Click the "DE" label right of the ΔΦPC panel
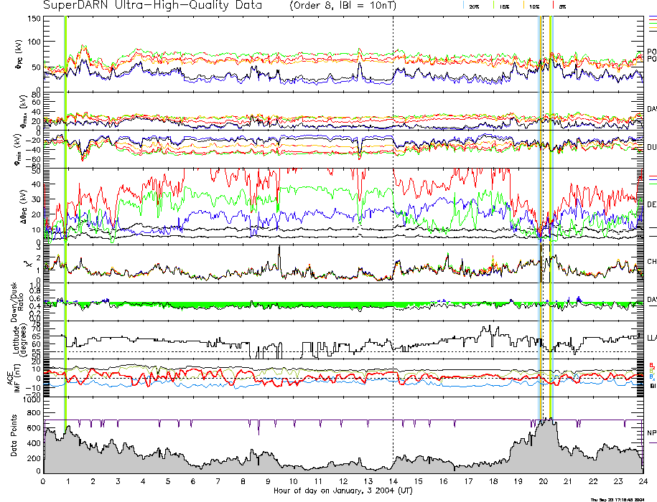Screen dimensions: 657x502 [x=652, y=204]
